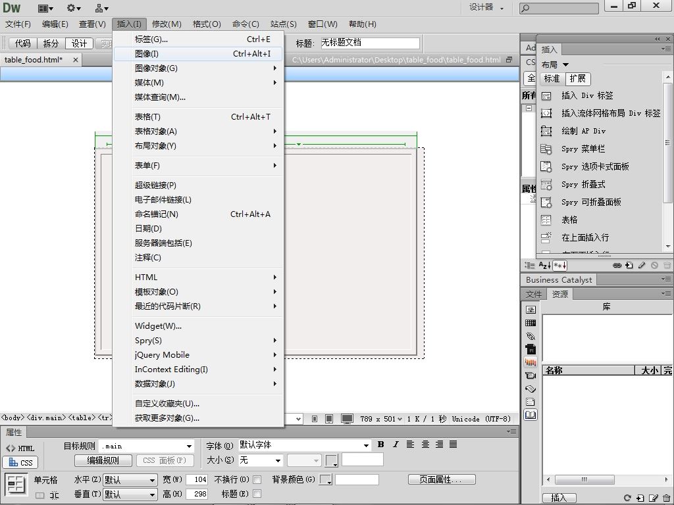Toggle the Header checkbox
This screenshot has height=505, width=674.
tap(257, 494)
